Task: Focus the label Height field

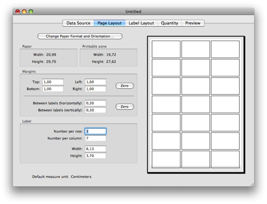Action: coord(96,156)
